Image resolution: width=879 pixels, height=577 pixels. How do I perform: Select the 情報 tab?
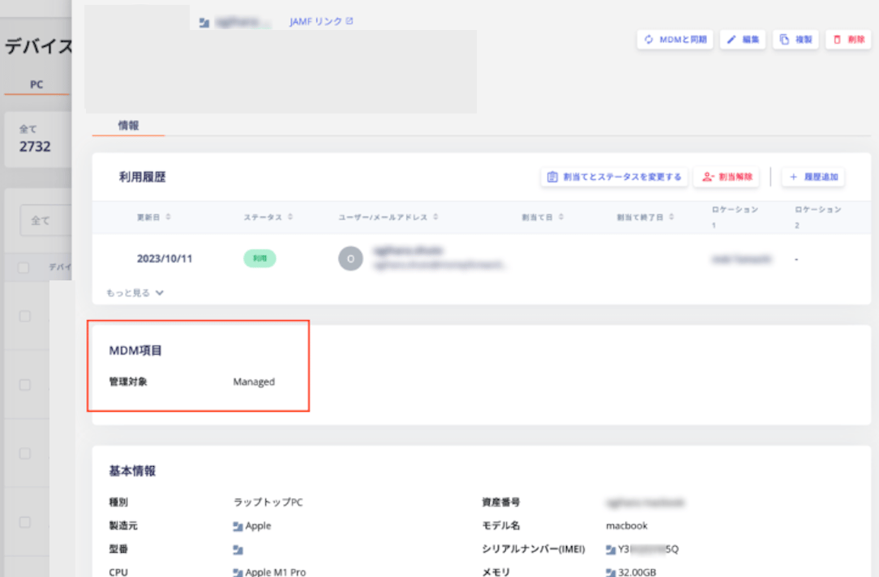coord(128,126)
